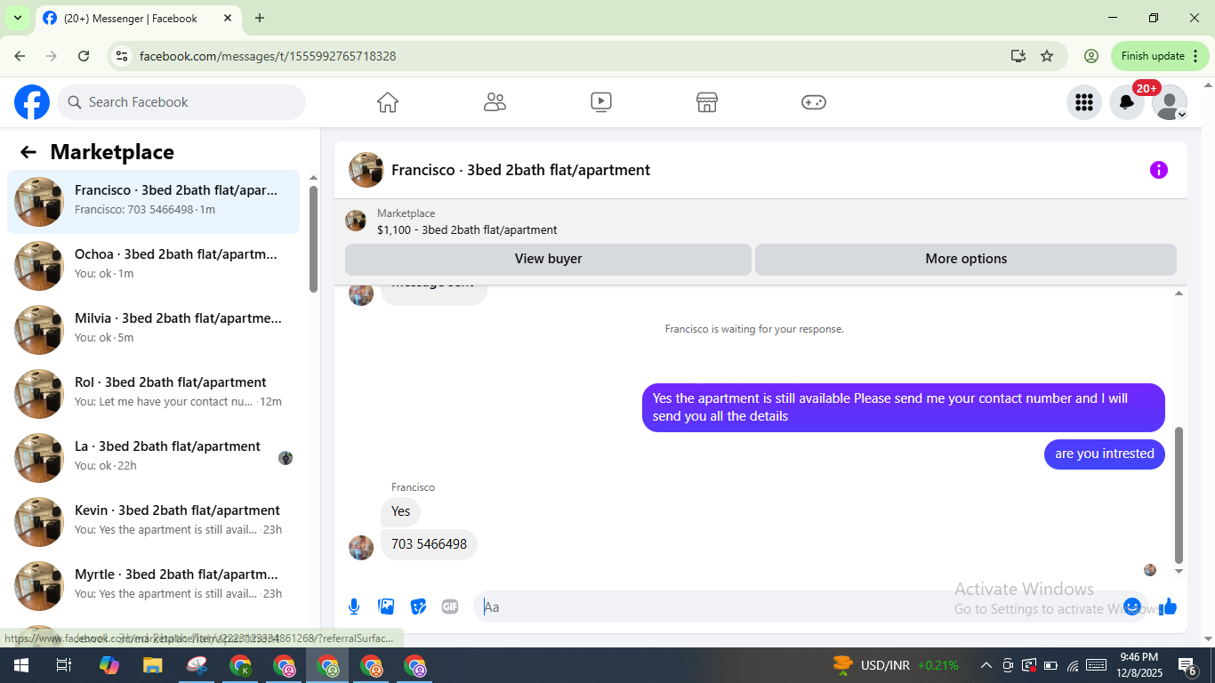Open the GIF picker icon
The height and width of the screenshot is (683, 1215).
tap(450, 607)
